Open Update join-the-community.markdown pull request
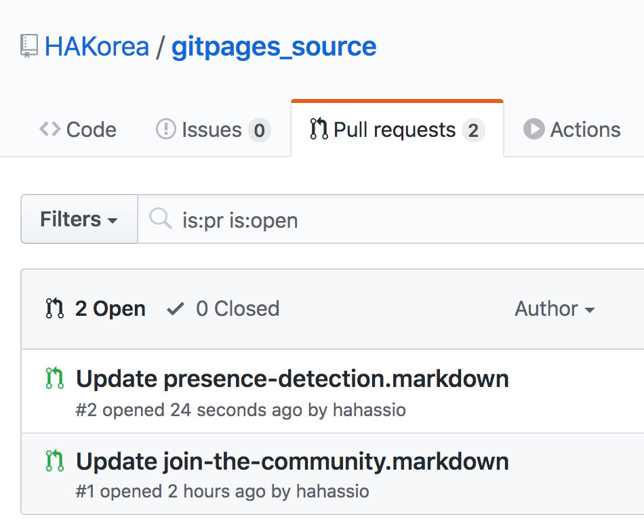Screen dimensions: 644x530 292,462
